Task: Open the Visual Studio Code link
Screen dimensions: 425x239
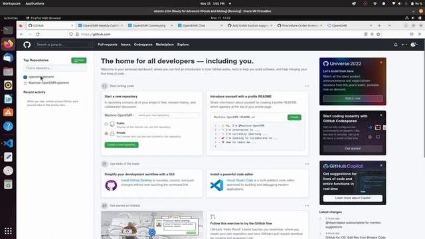Action: pos(240,181)
